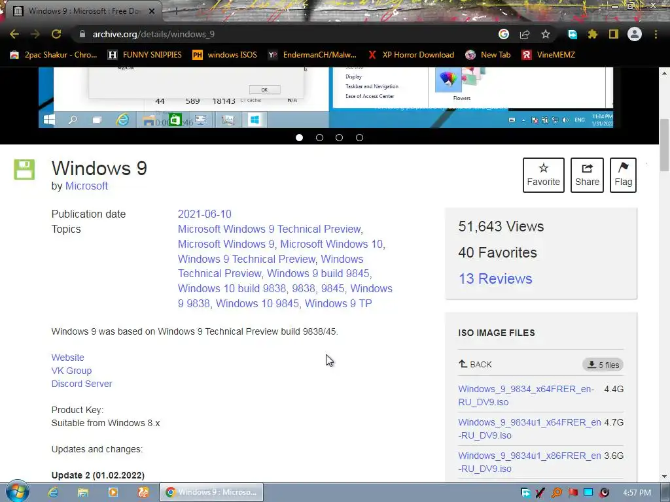Flag this archive item
The height and width of the screenshot is (502, 670).
[623, 175]
